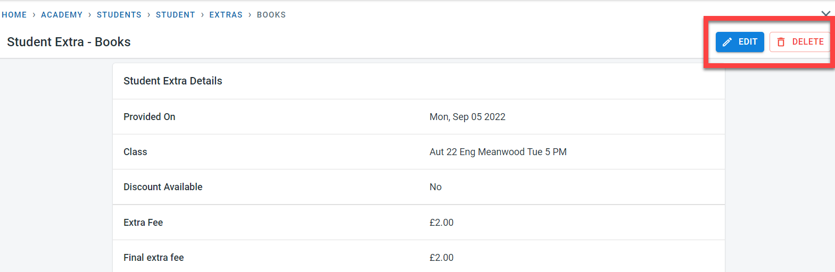
Task: Click the trash can Delete icon
Action: click(x=781, y=42)
